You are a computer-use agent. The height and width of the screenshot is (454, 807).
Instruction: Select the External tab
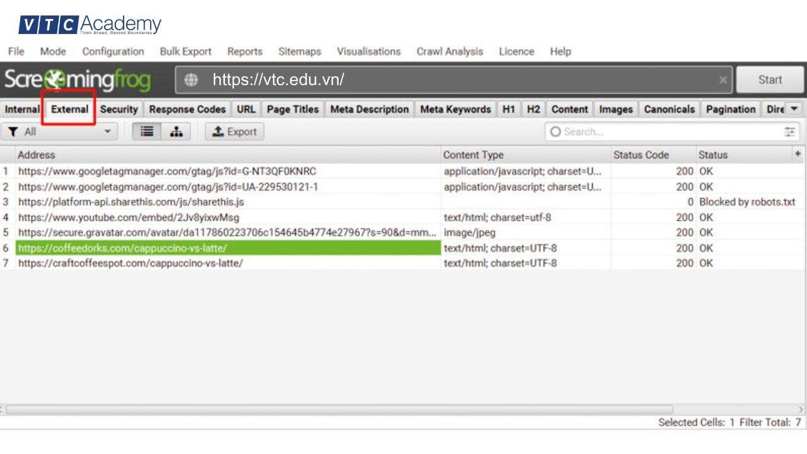pos(69,109)
